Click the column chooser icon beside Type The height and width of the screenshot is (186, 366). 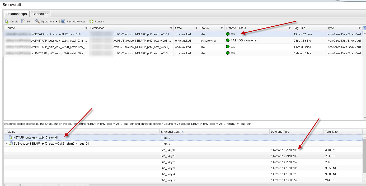tap(364, 28)
